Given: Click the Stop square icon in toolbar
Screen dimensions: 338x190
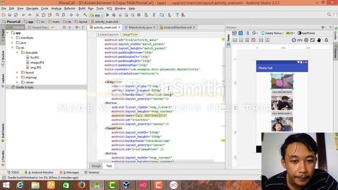Looking at the screenshot, I should click(139, 15).
